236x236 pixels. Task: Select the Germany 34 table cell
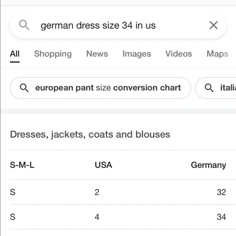click(x=221, y=217)
